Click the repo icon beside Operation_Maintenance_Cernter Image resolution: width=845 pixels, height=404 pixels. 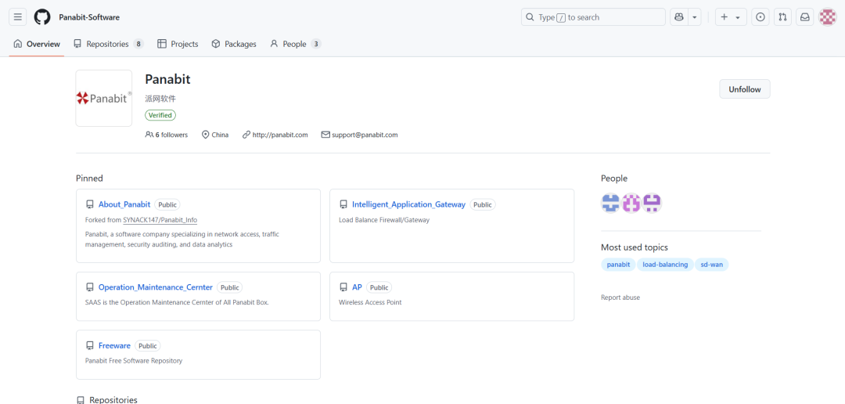point(89,287)
